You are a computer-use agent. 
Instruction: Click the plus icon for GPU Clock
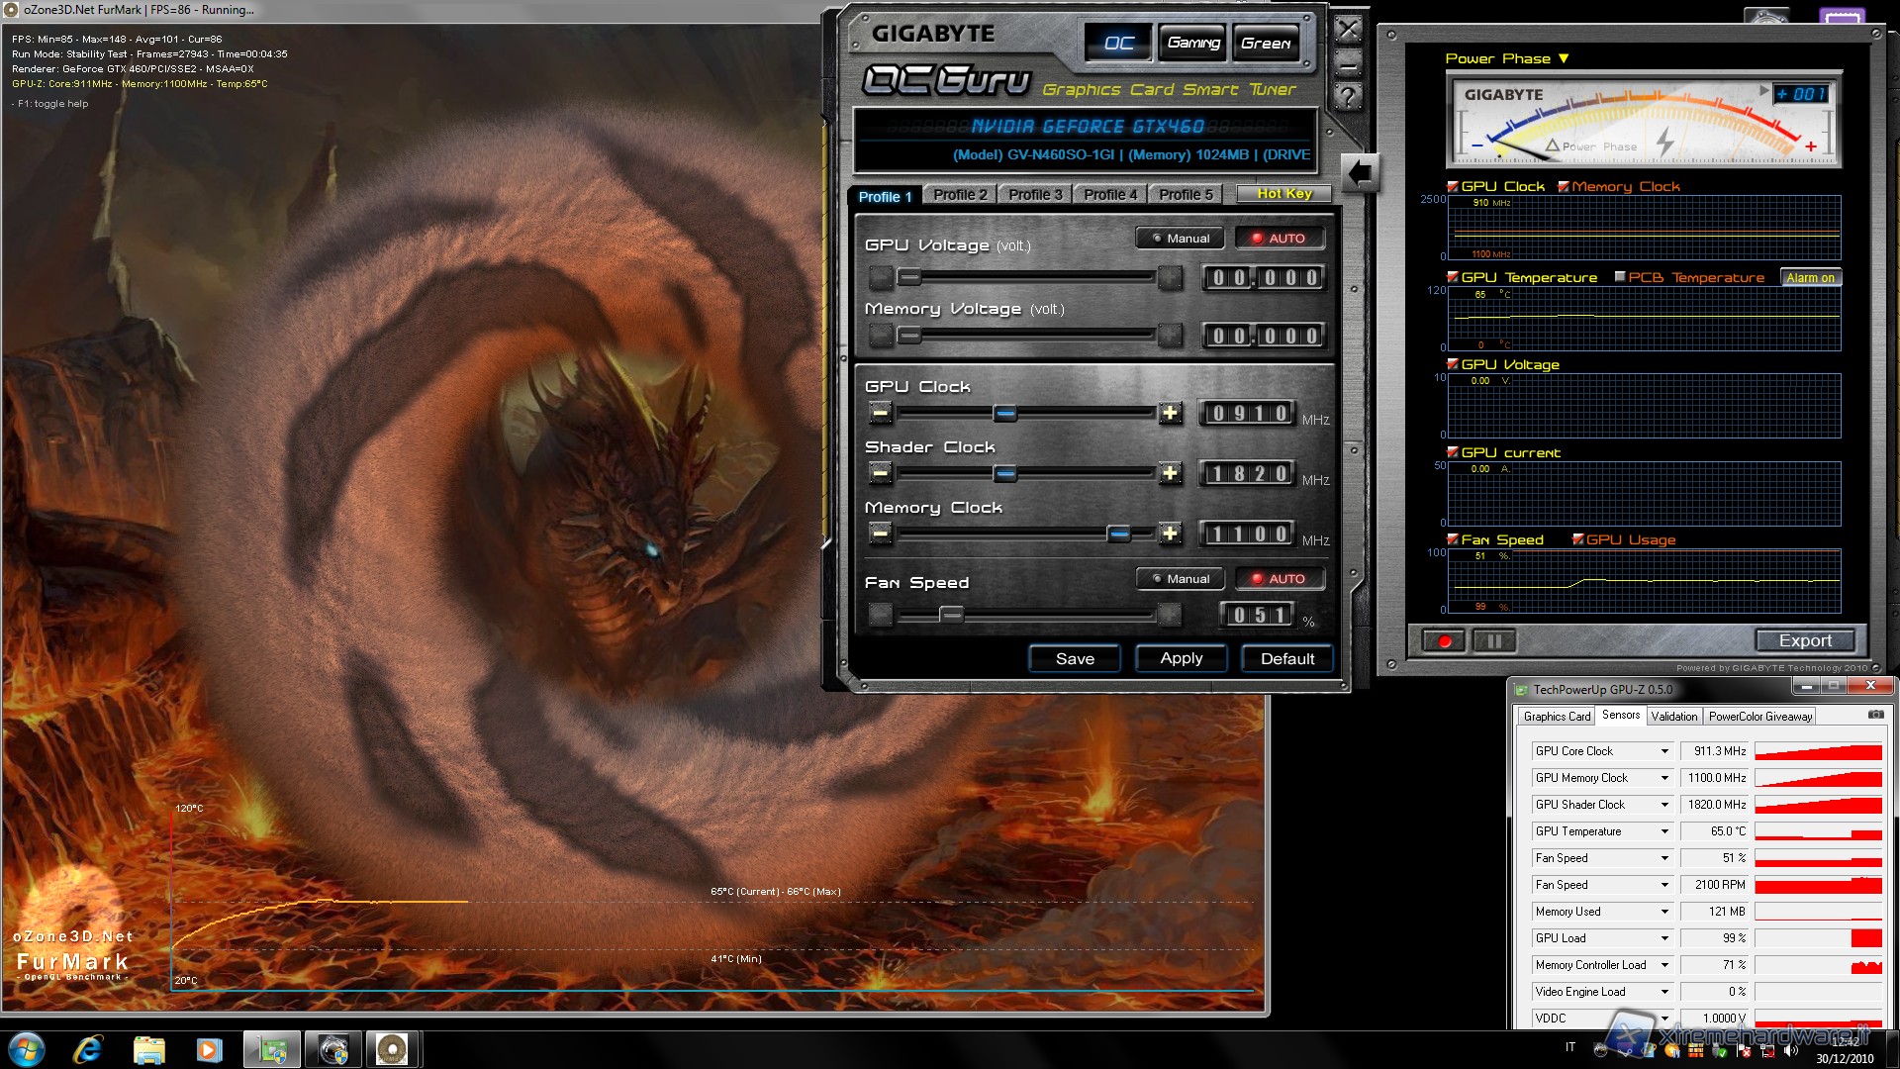pyautogui.click(x=1170, y=413)
